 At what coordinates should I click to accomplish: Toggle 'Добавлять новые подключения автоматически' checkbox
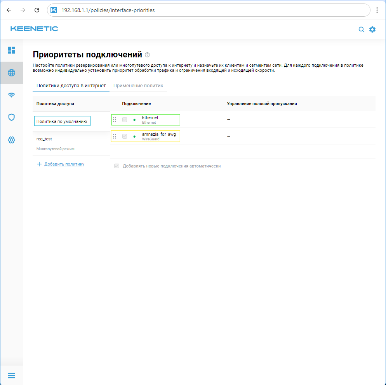(x=116, y=166)
